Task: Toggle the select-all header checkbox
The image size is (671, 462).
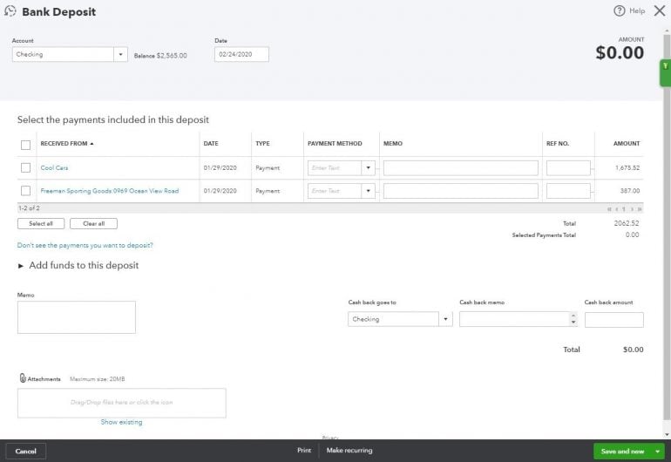Action: point(25,145)
